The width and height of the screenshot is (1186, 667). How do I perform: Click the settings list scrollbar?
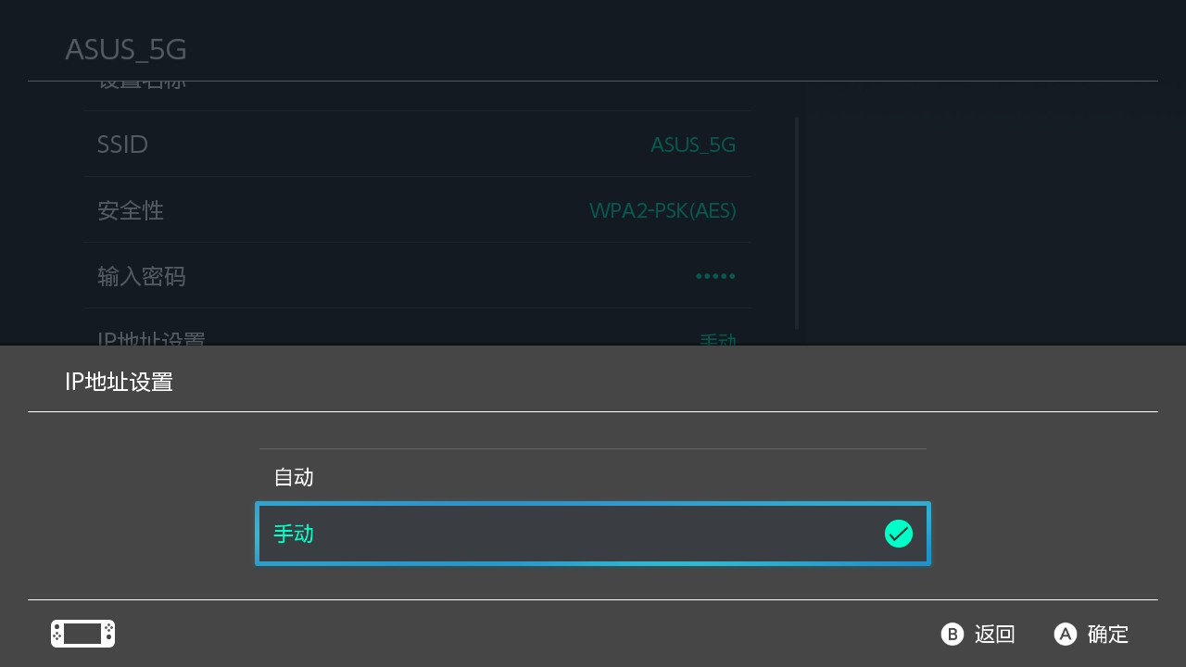797,222
